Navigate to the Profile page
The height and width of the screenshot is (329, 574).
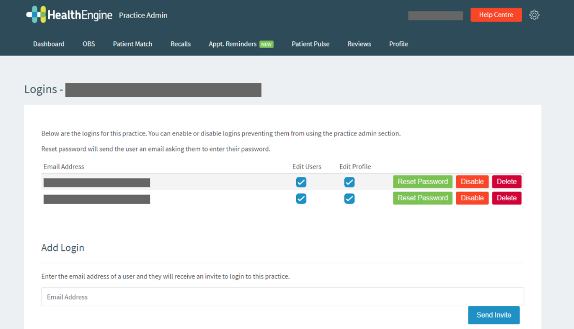point(398,44)
